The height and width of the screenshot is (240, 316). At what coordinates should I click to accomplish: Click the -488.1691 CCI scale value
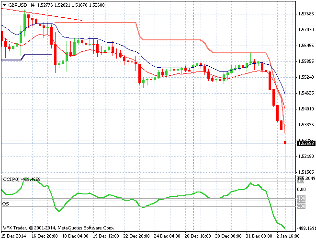coord(305,229)
